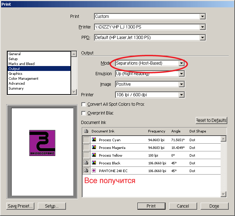Click the Process Black CMYK ink icon

(x=94, y=163)
